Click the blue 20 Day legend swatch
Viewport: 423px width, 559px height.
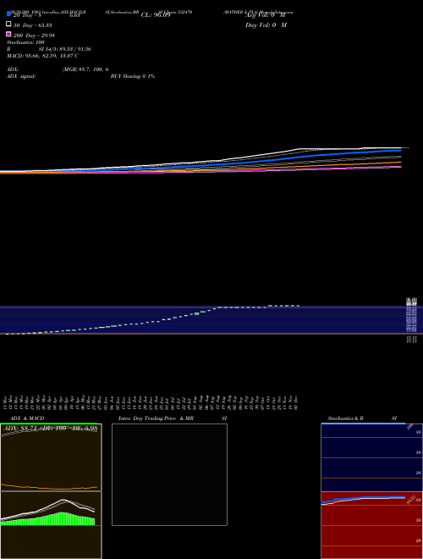[8, 14]
